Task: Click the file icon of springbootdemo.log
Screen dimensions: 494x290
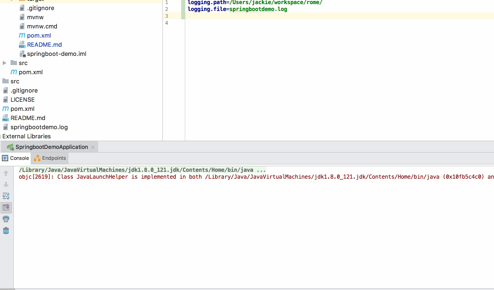Action: tap(6, 127)
